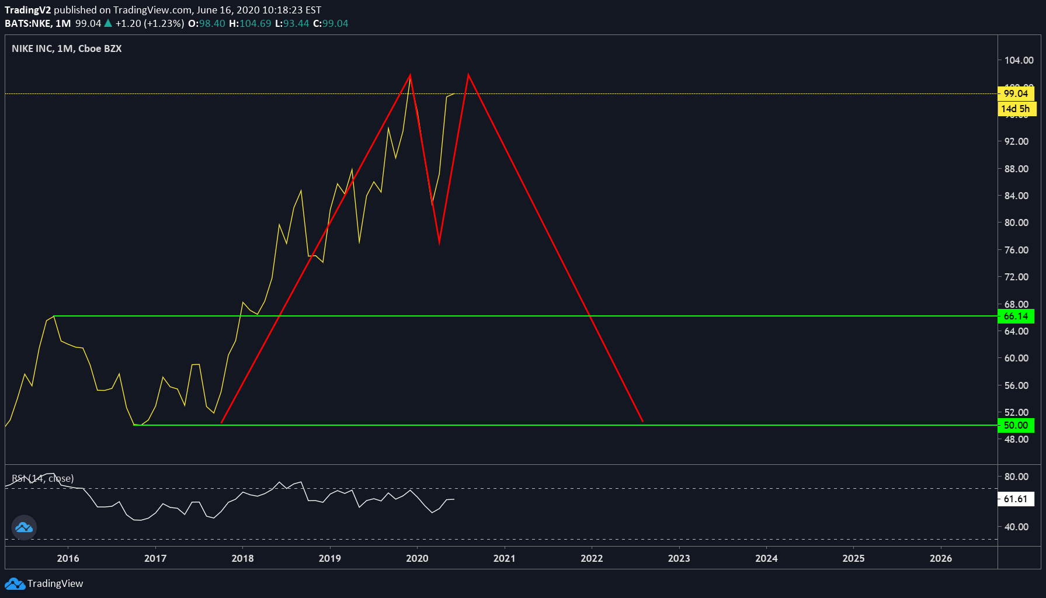The image size is (1046, 598).
Task: Click the 104.00 price scale label
Action: point(1019,60)
